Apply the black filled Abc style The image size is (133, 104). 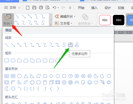click(x=119, y=20)
